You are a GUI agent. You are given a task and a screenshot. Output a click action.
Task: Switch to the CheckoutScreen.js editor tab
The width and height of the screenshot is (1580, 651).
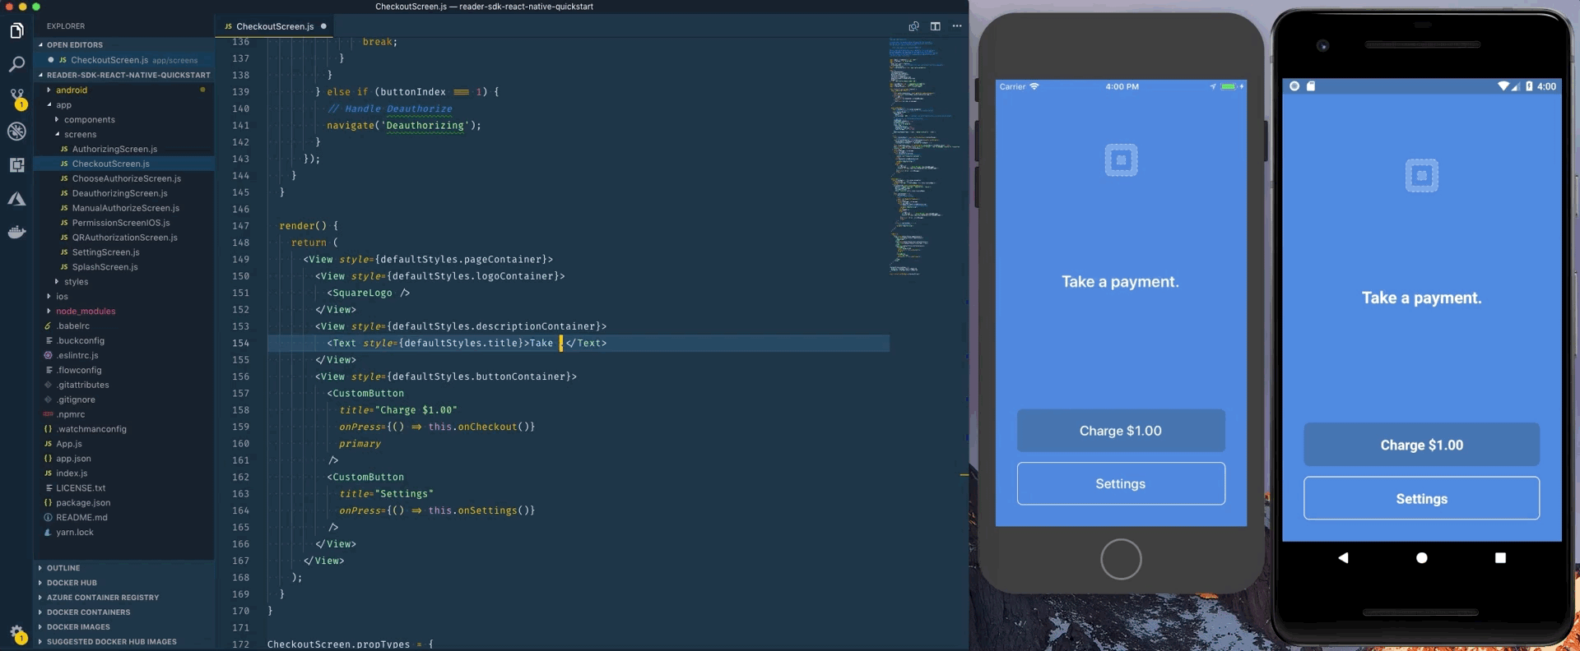click(x=275, y=26)
